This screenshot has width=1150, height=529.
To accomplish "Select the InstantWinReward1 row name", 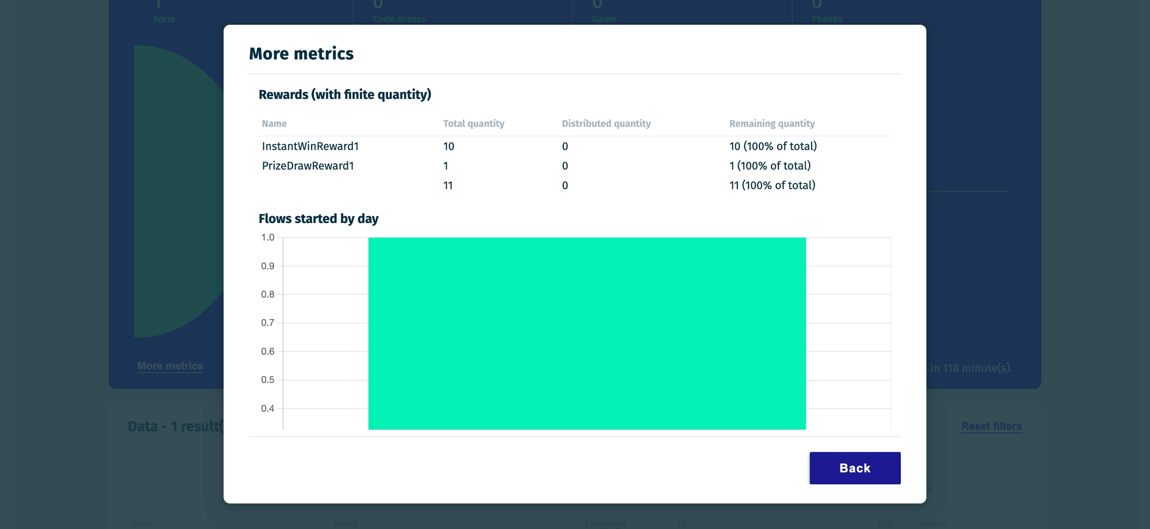I will click(310, 146).
